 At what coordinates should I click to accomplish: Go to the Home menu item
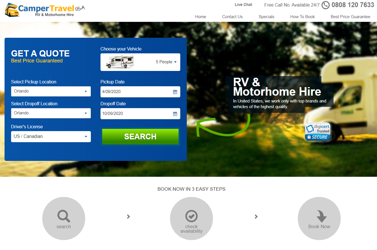pos(200,17)
